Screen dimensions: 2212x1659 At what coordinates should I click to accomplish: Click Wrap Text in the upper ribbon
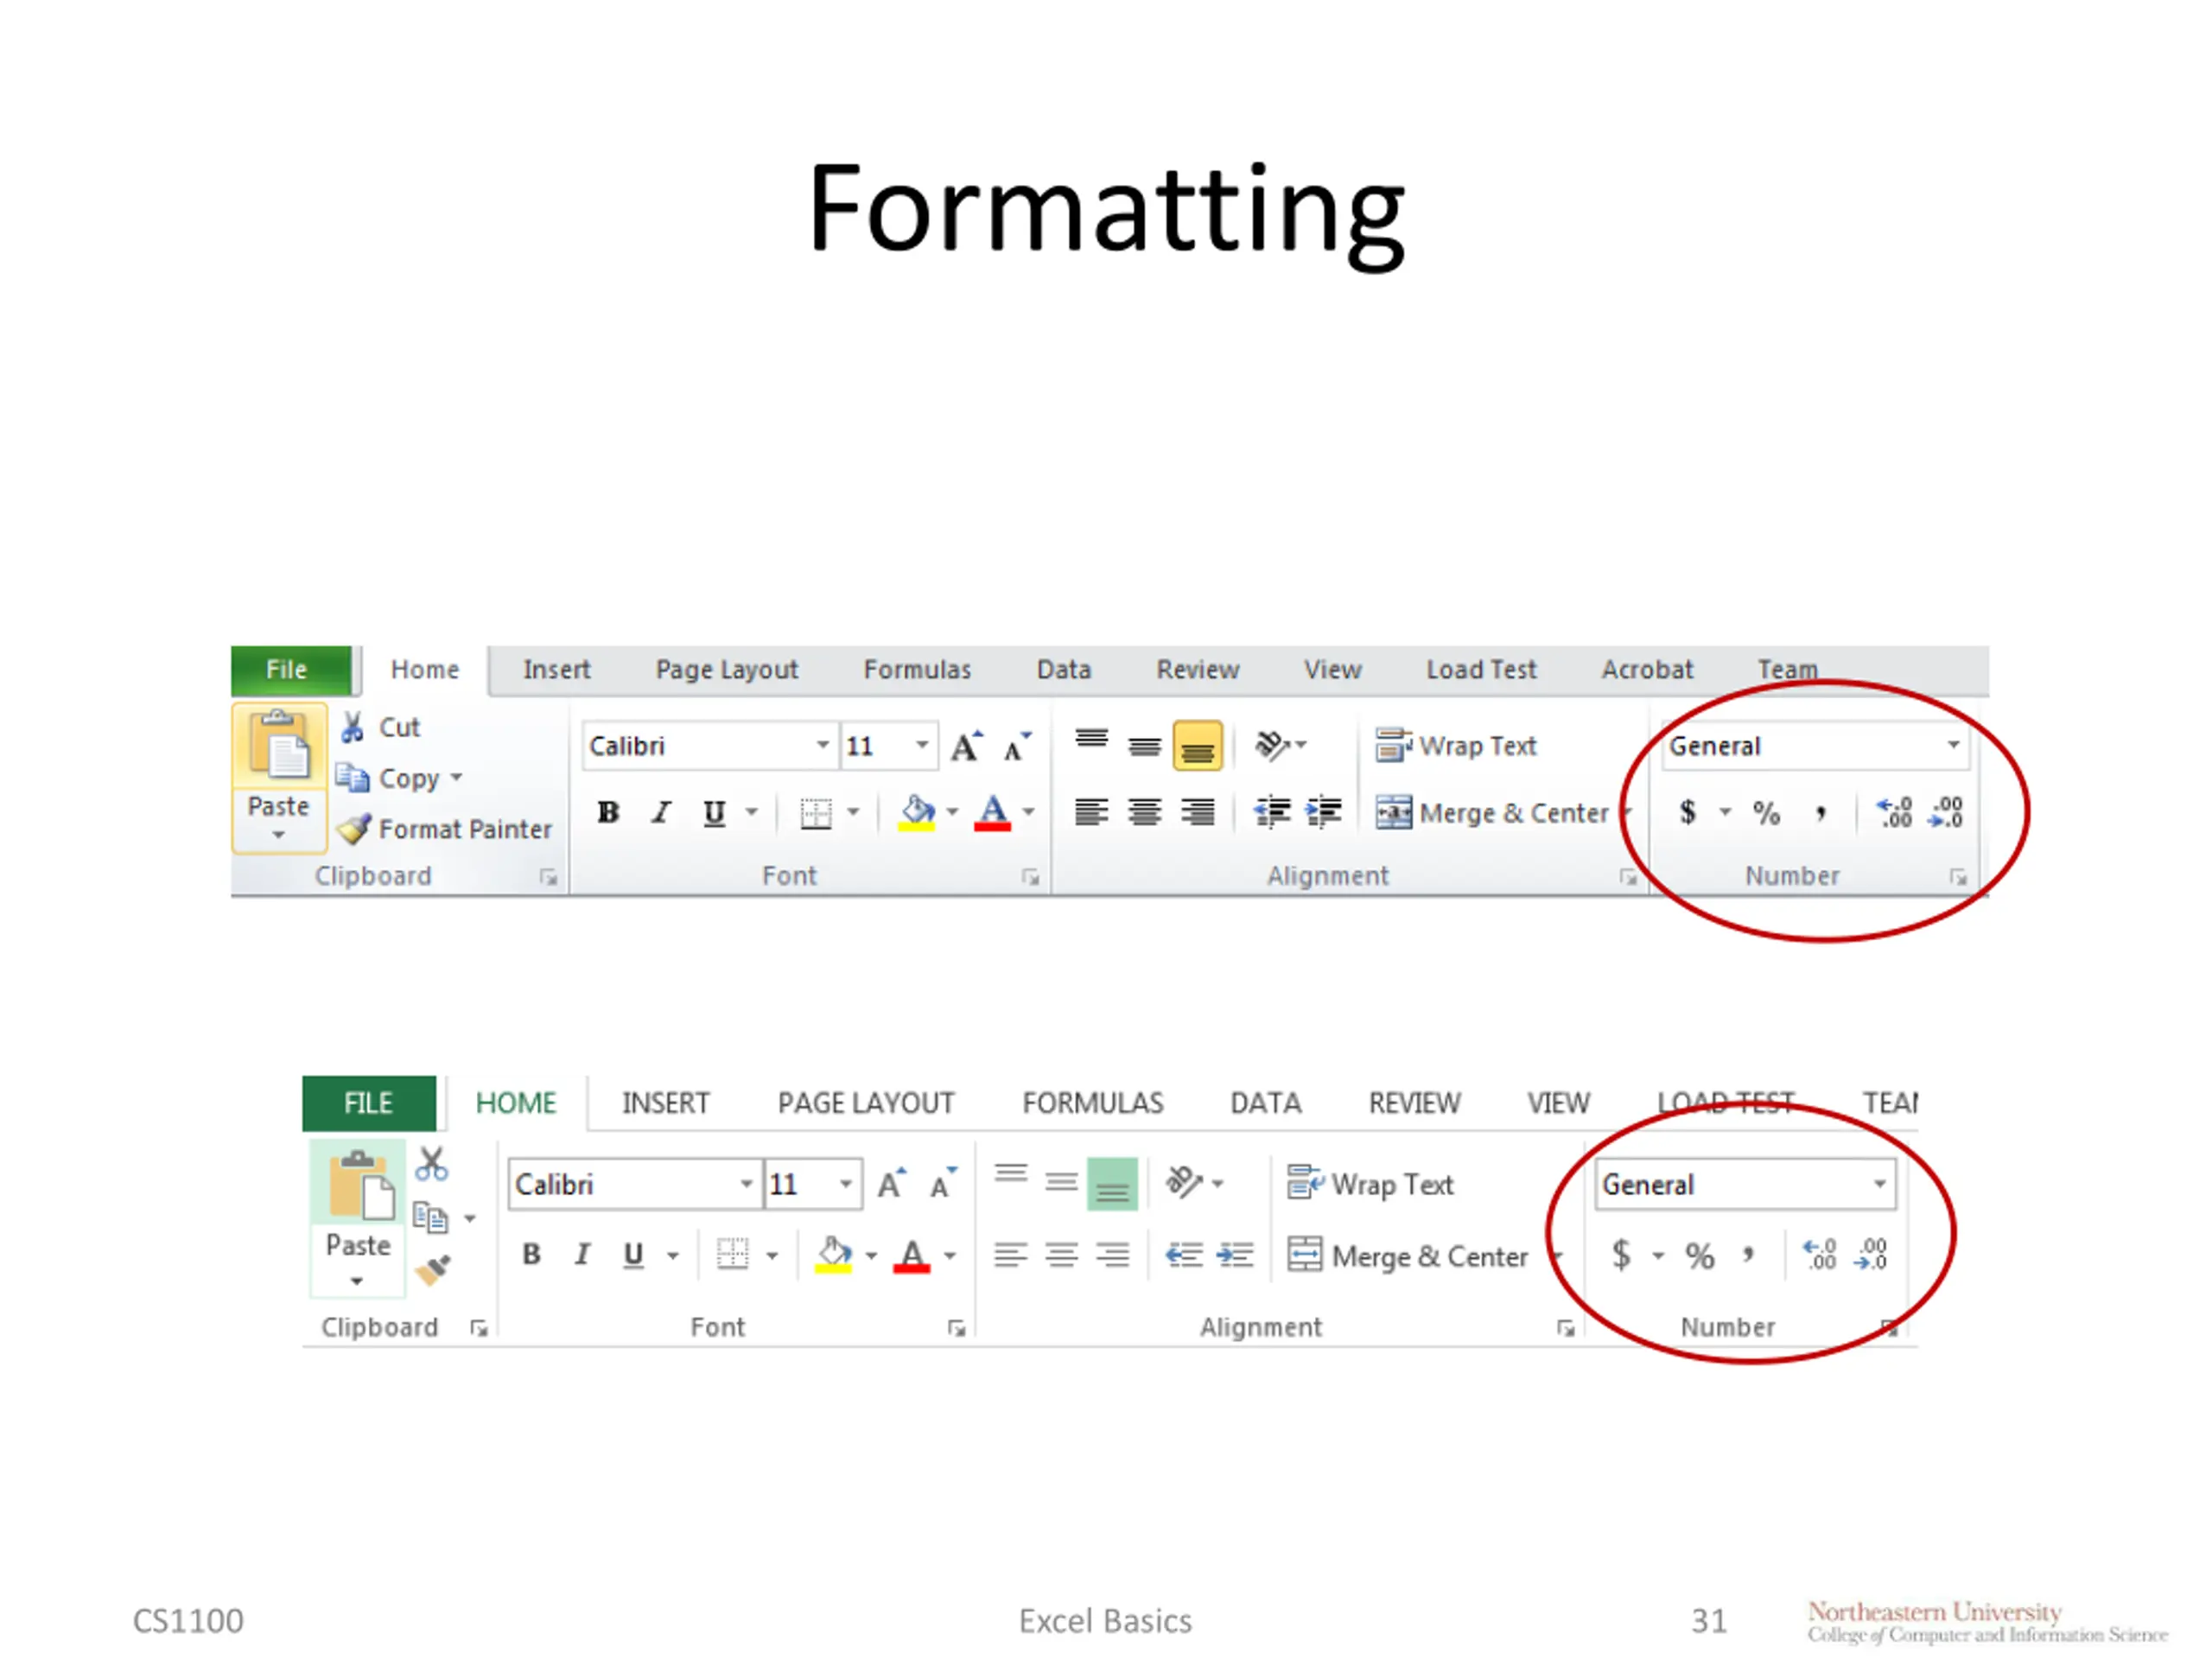coord(1456,746)
